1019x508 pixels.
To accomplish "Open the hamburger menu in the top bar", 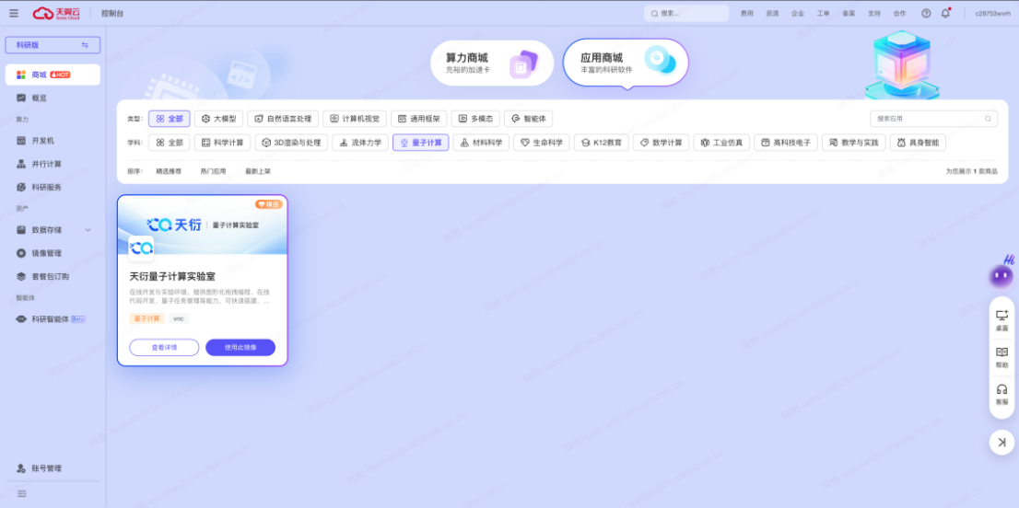I will click(x=14, y=13).
